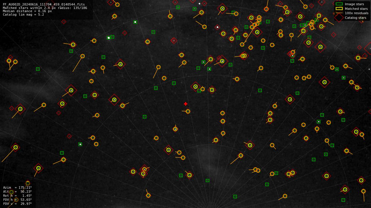Click the yellow Matched stars legend marker
The width and height of the screenshot is (371, 208).
pos(339,9)
